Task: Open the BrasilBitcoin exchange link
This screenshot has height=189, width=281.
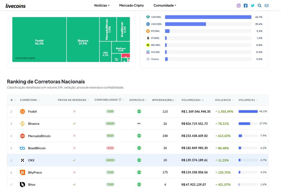Action: 37,148
